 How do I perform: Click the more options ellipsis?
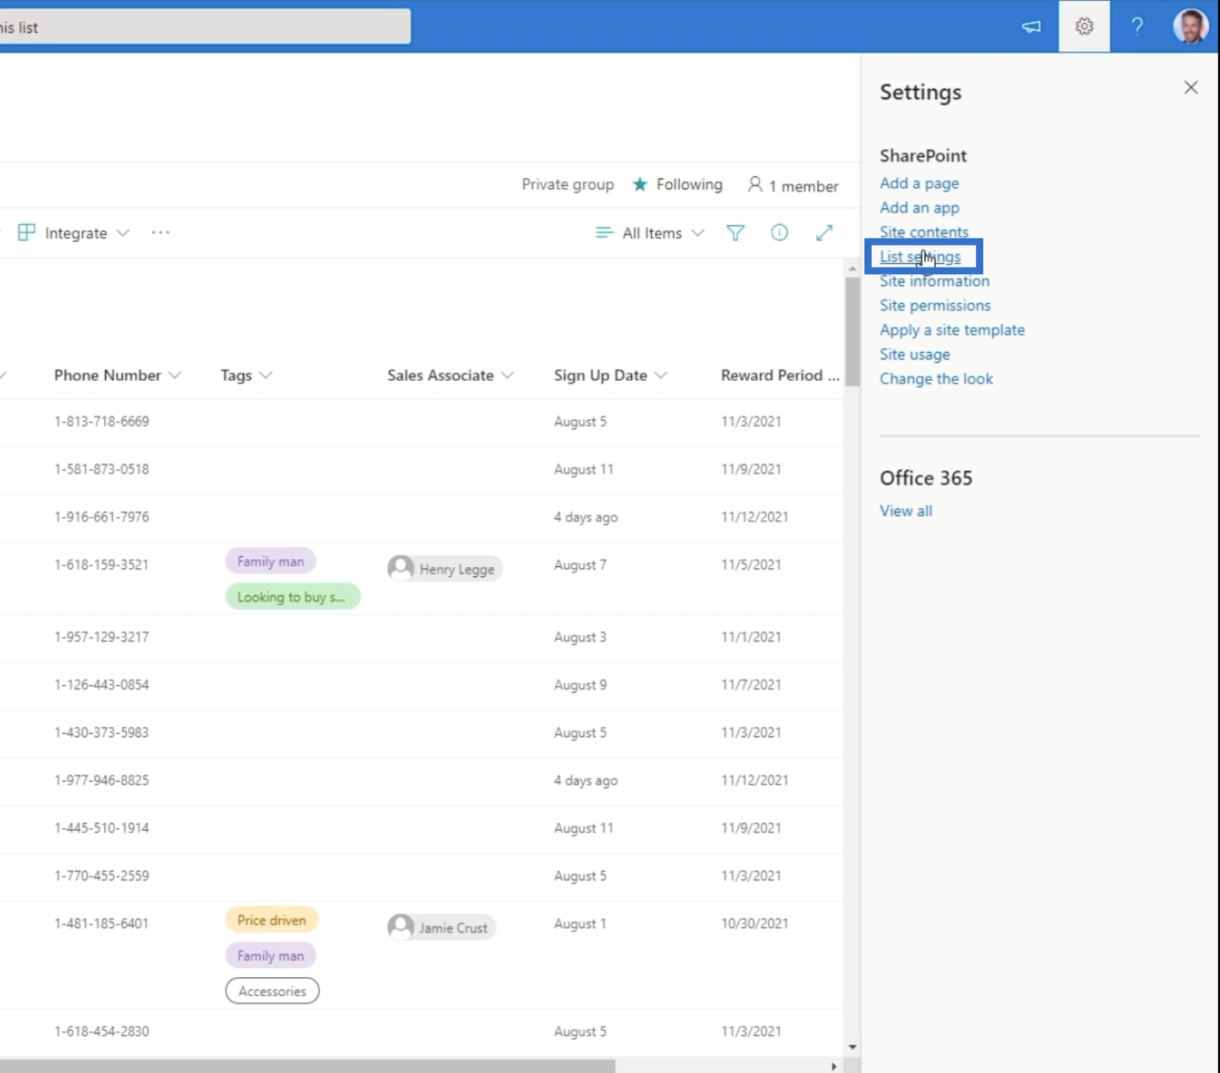[x=160, y=232]
